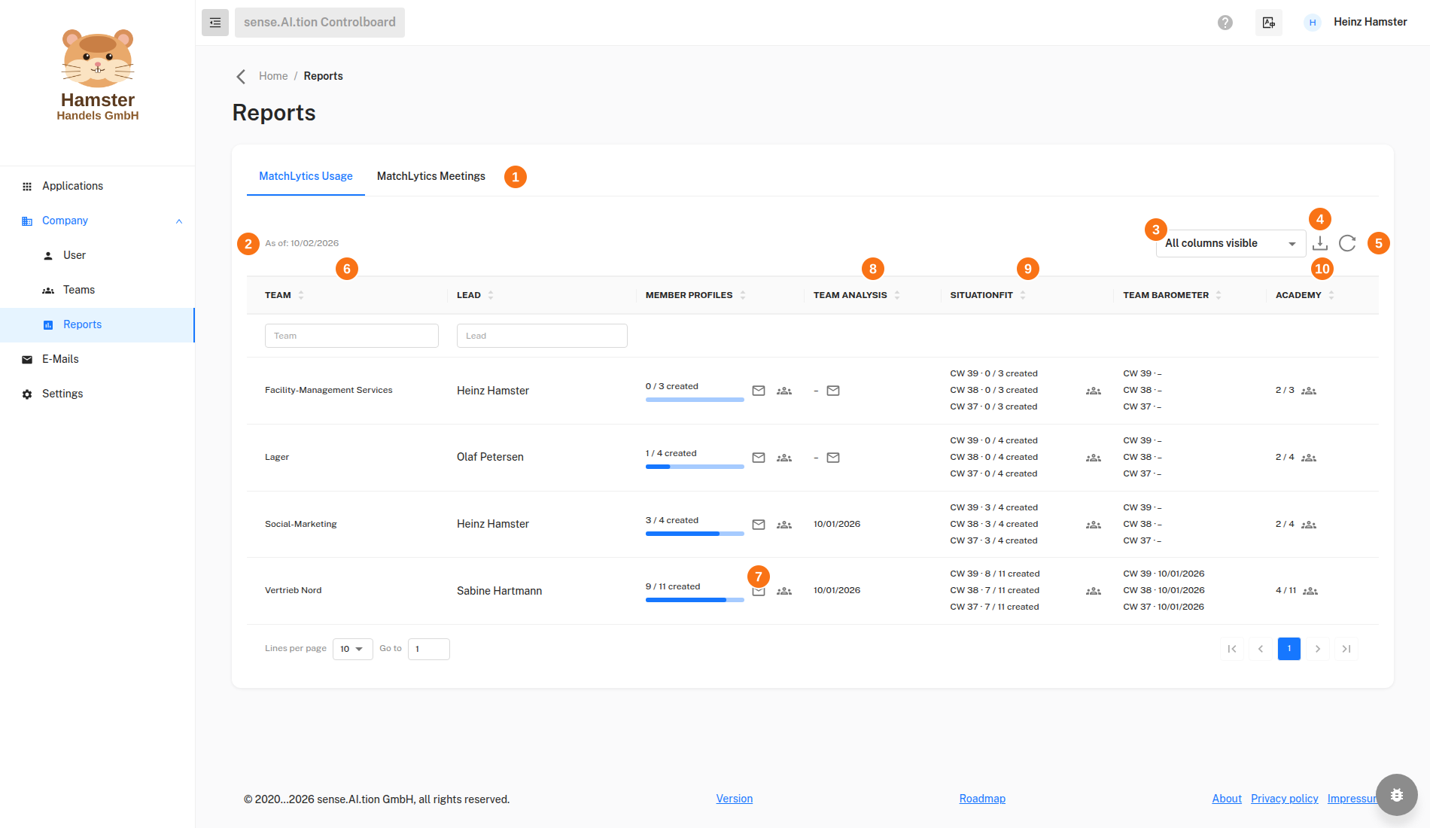Open the Privacy policy footer link
The width and height of the screenshot is (1430, 828).
point(1285,799)
